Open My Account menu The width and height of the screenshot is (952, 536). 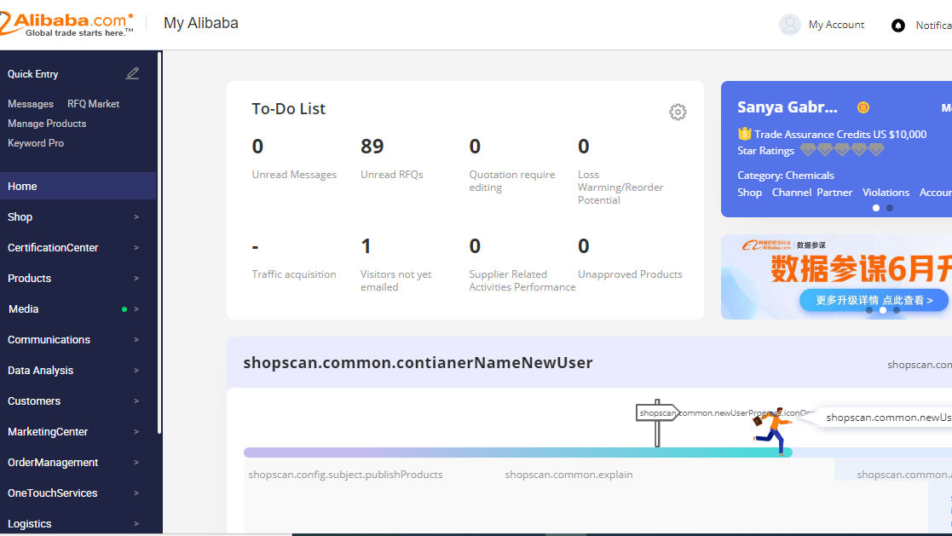click(836, 25)
